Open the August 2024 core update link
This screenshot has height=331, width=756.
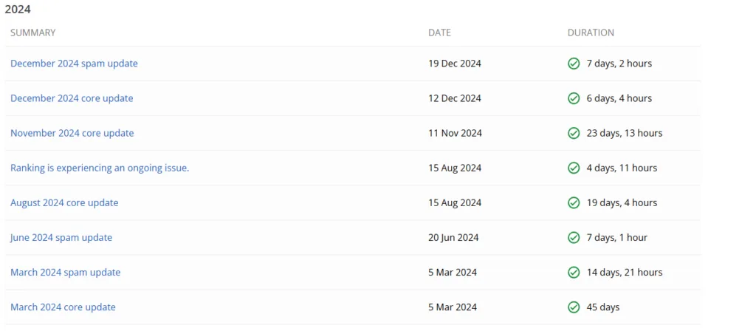click(x=64, y=202)
